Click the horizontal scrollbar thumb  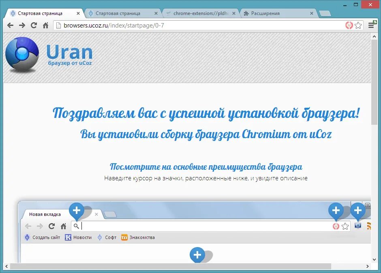(x=171, y=266)
